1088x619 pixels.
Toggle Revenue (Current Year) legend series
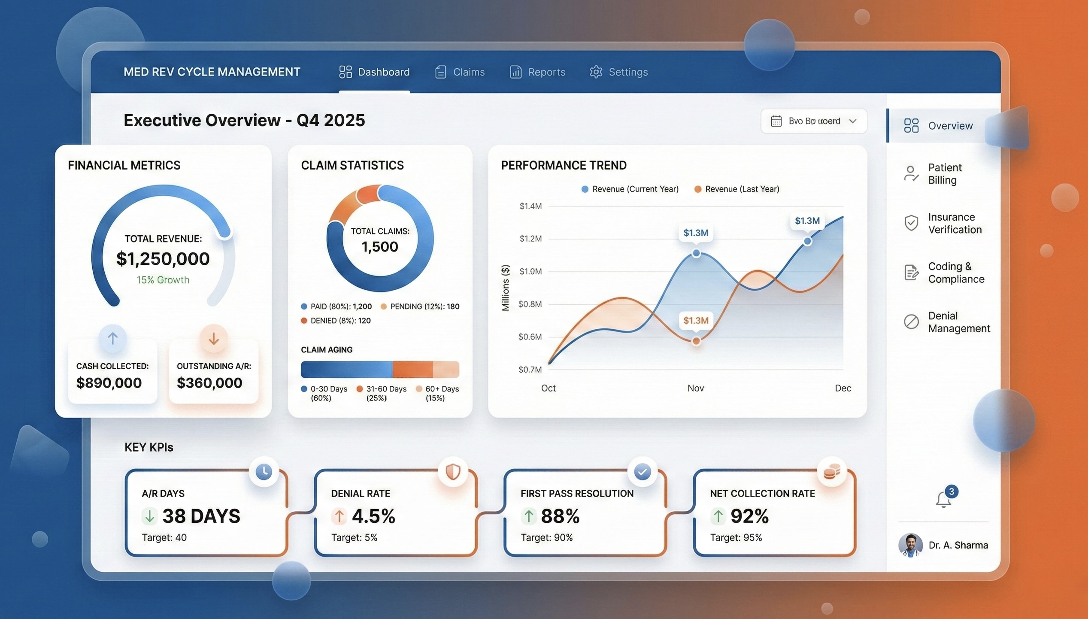630,189
